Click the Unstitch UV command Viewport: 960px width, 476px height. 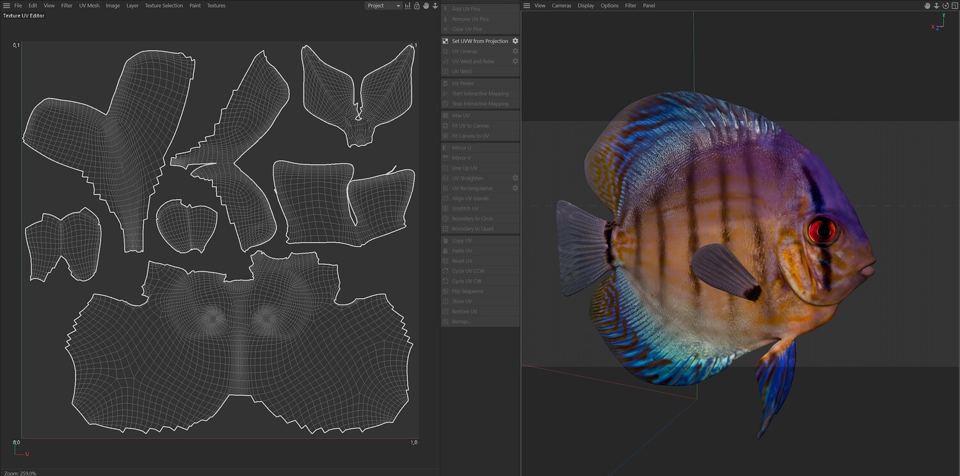point(465,209)
